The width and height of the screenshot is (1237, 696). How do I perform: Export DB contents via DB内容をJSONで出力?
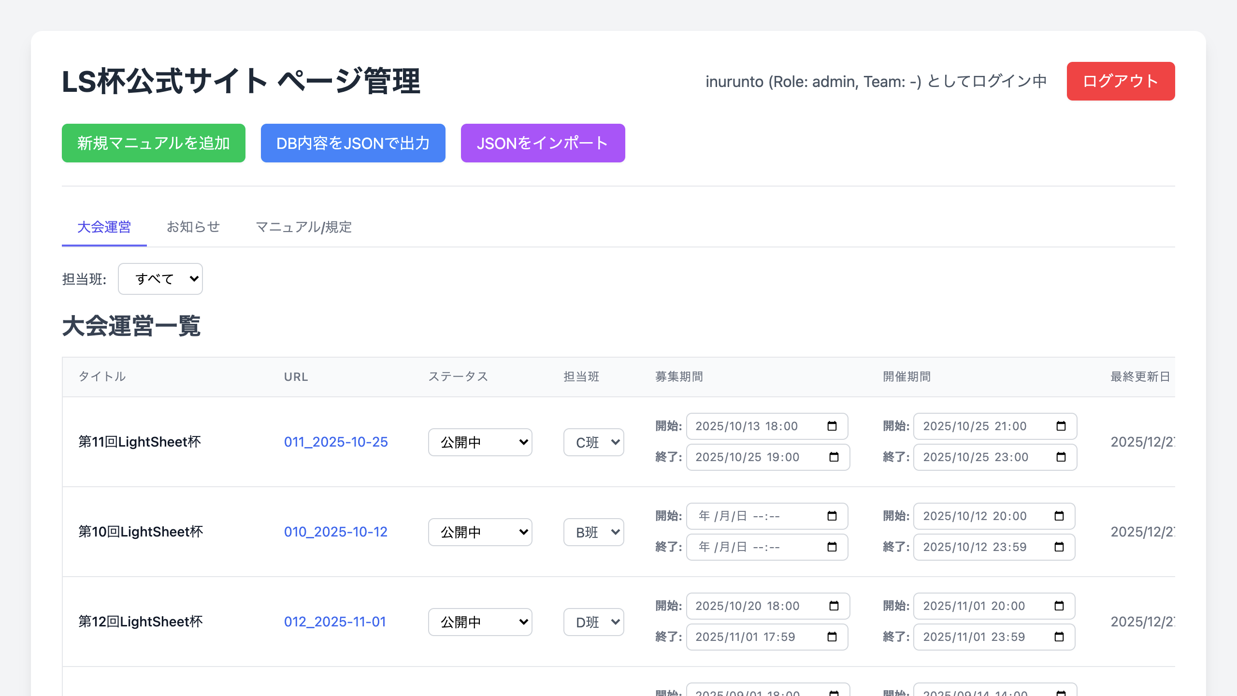pos(353,143)
